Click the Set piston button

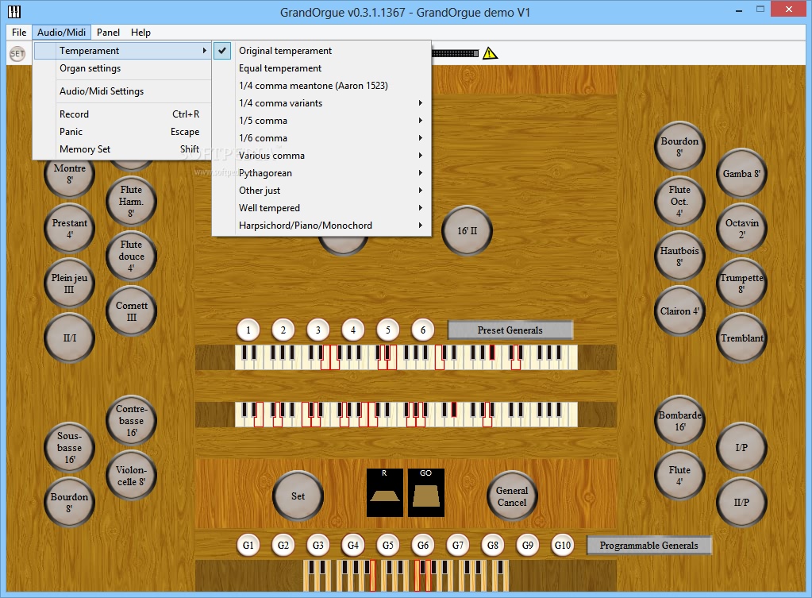click(298, 496)
